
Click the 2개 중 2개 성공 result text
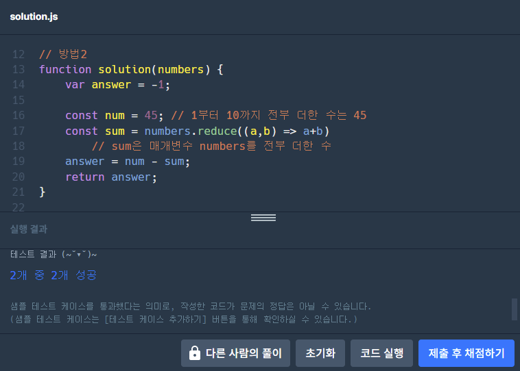pyautogui.click(x=53, y=275)
